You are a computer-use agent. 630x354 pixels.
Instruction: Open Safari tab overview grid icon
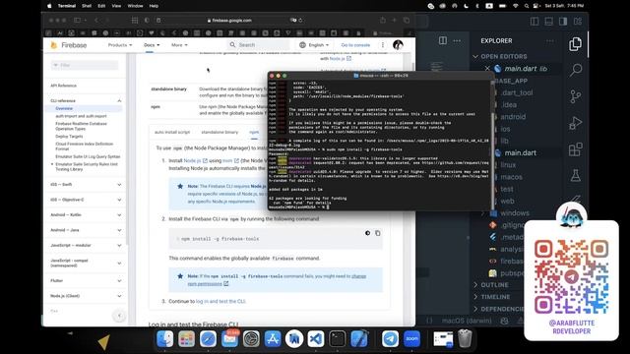(x=135, y=20)
